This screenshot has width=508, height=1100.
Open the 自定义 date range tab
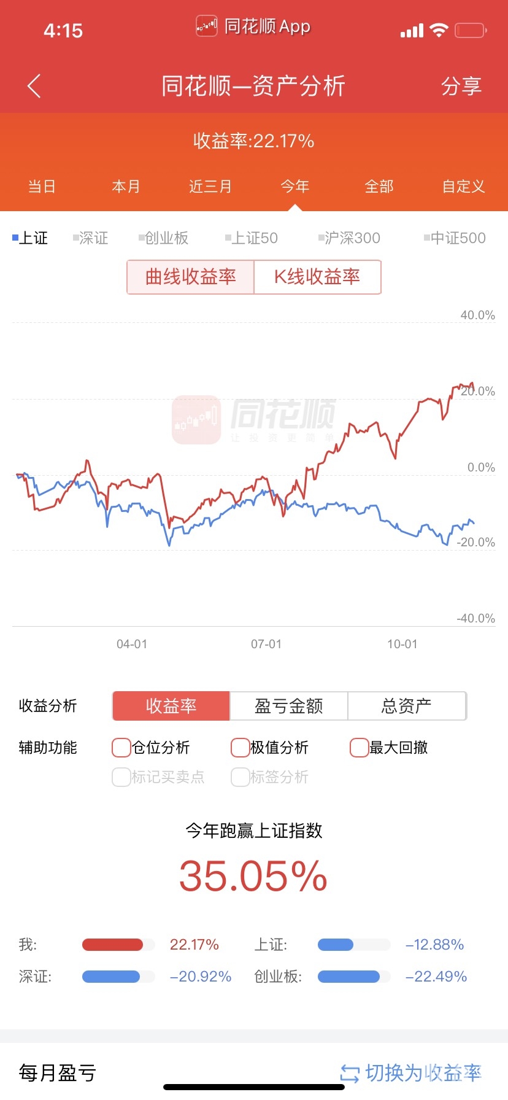(x=464, y=187)
